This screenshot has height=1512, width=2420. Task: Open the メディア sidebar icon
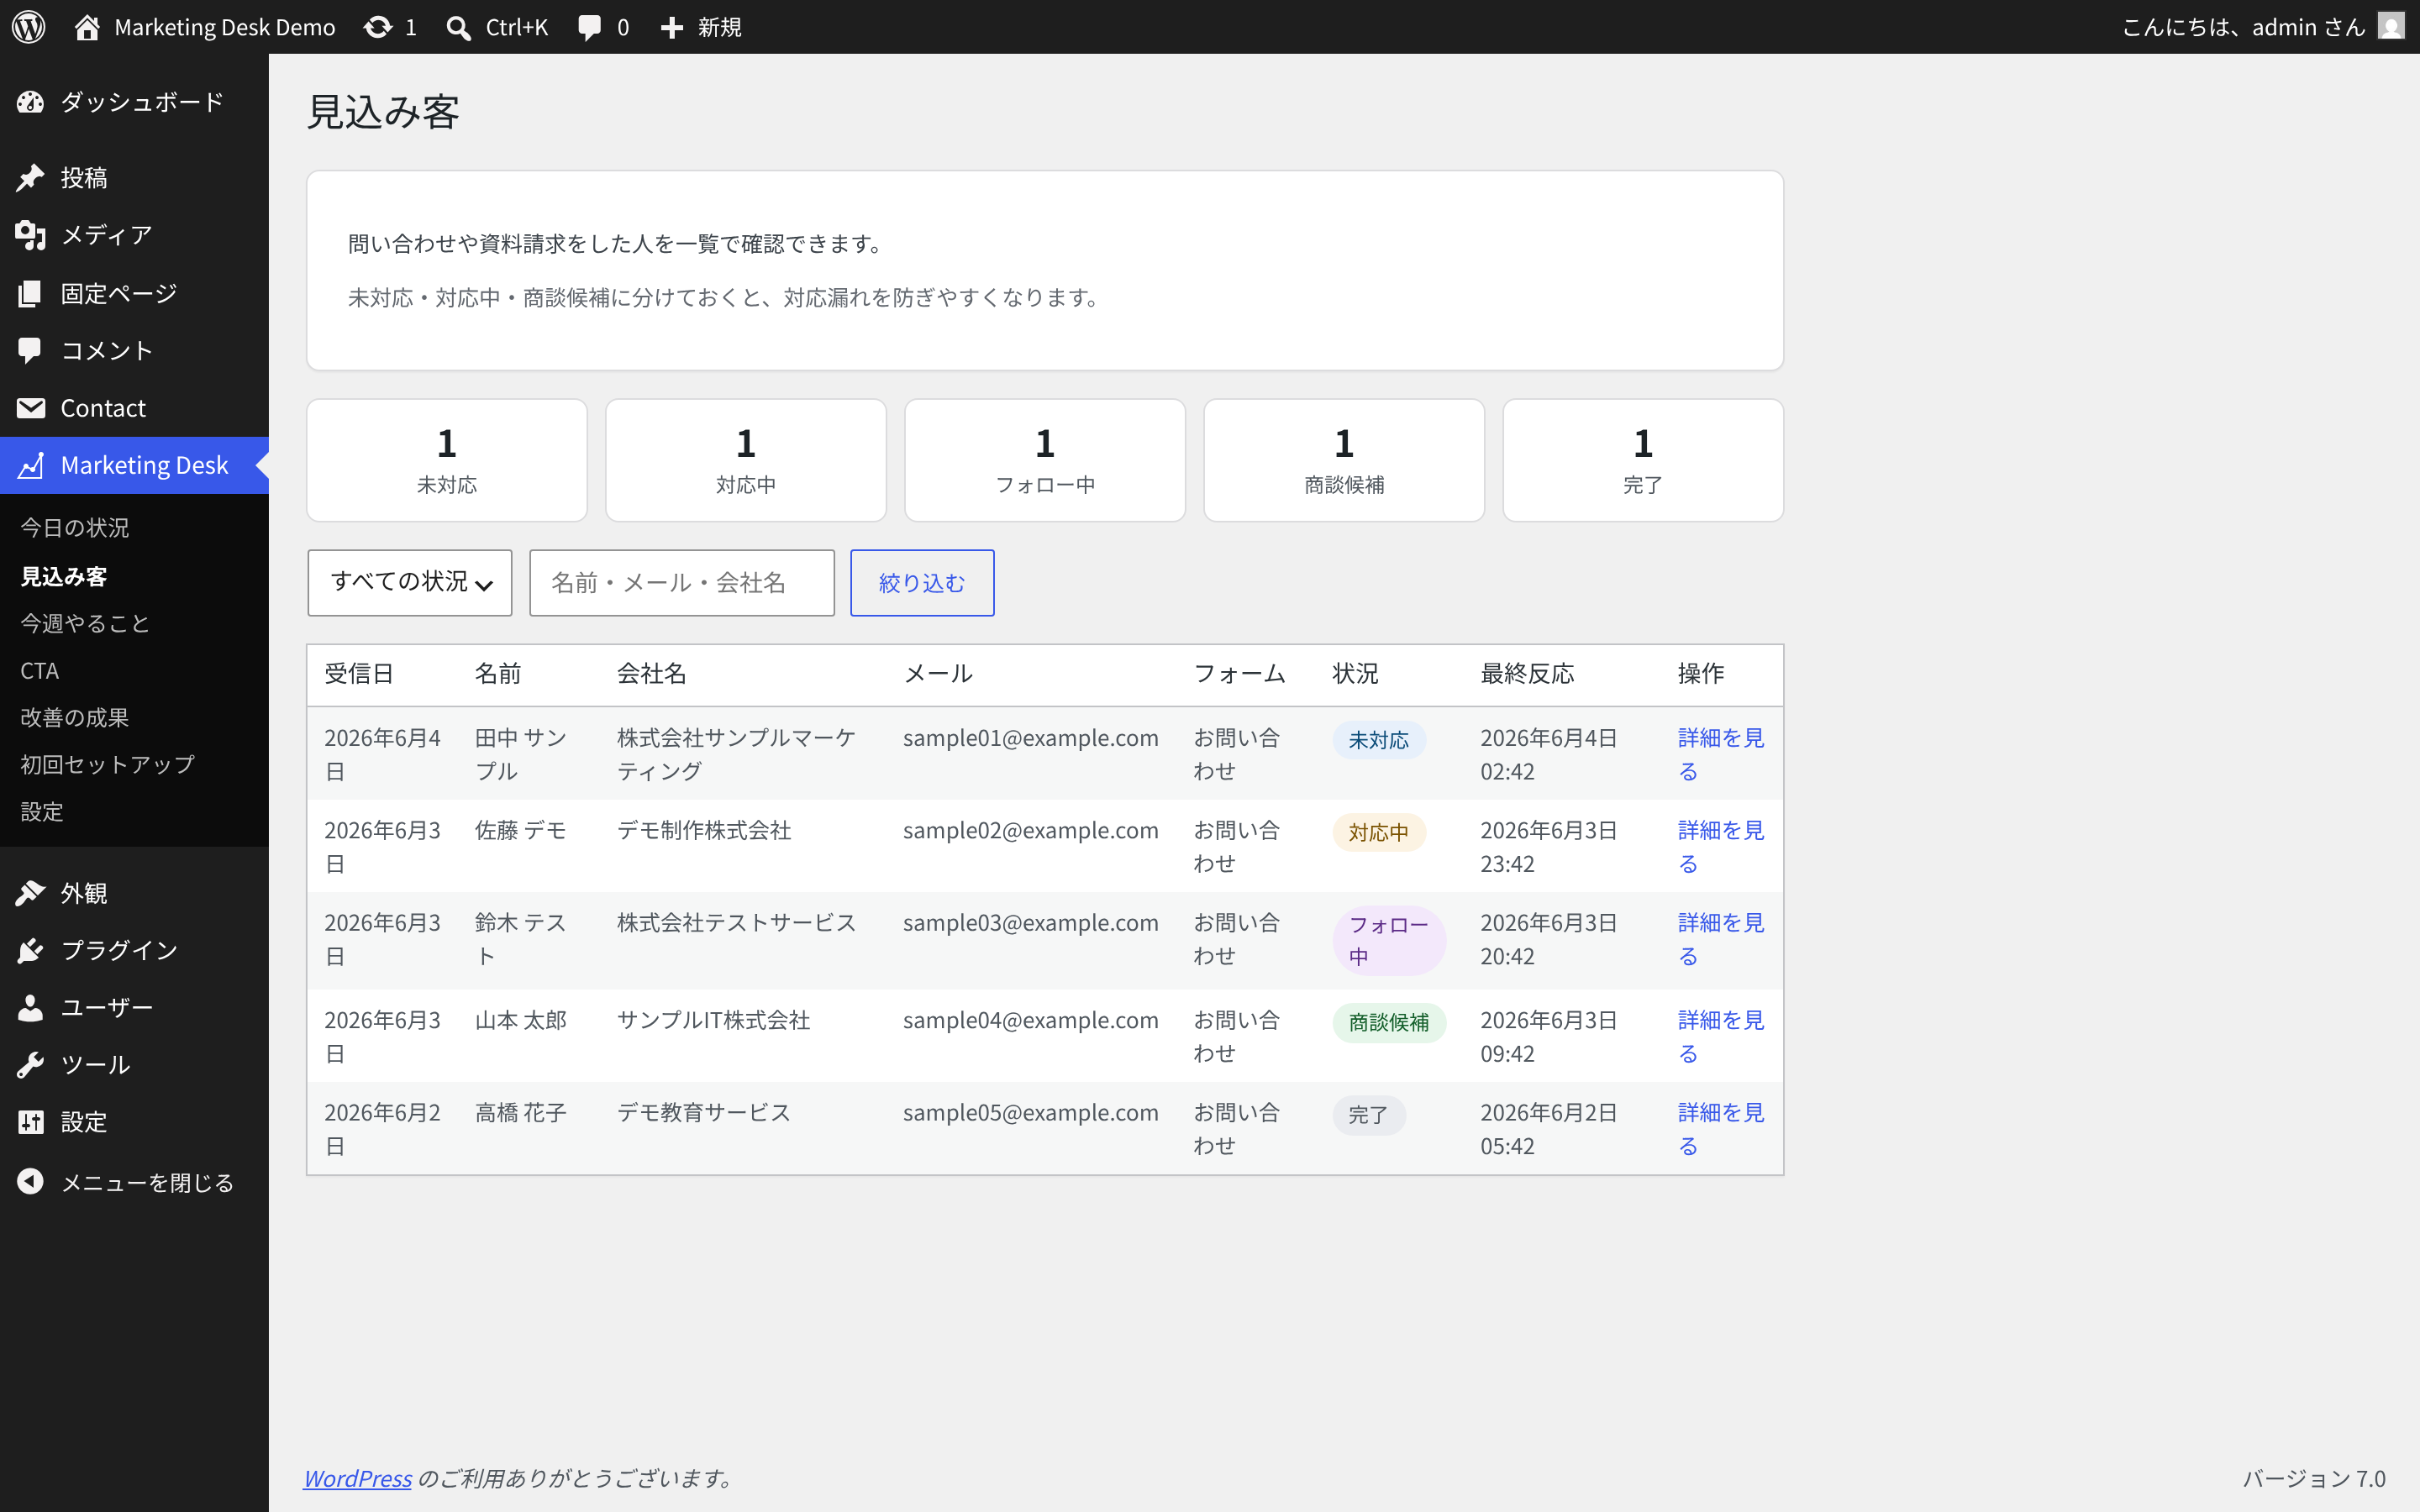pos(30,235)
